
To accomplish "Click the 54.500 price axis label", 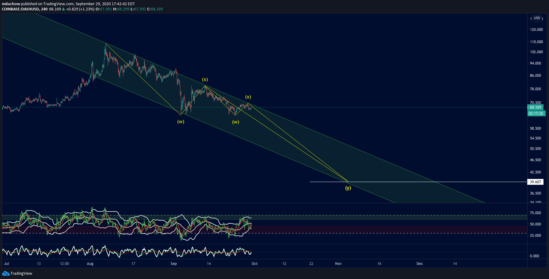I will 536,138.
